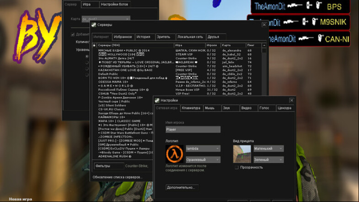Select the Default Public server row
359x202 pixels.
pyautogui.click(x=177, y=74)
